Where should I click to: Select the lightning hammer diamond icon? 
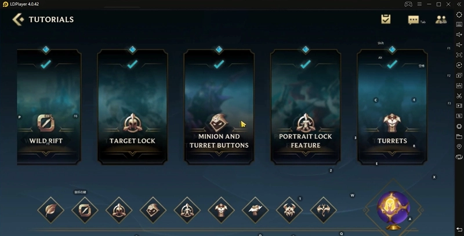coord(255,210)
